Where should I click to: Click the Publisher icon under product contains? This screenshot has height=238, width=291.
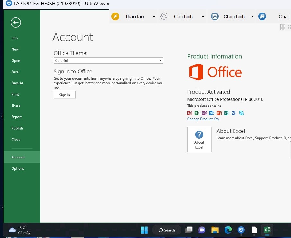coord(227,113)
